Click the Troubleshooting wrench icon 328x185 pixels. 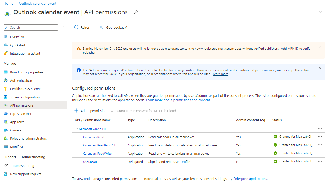(5, 166)
